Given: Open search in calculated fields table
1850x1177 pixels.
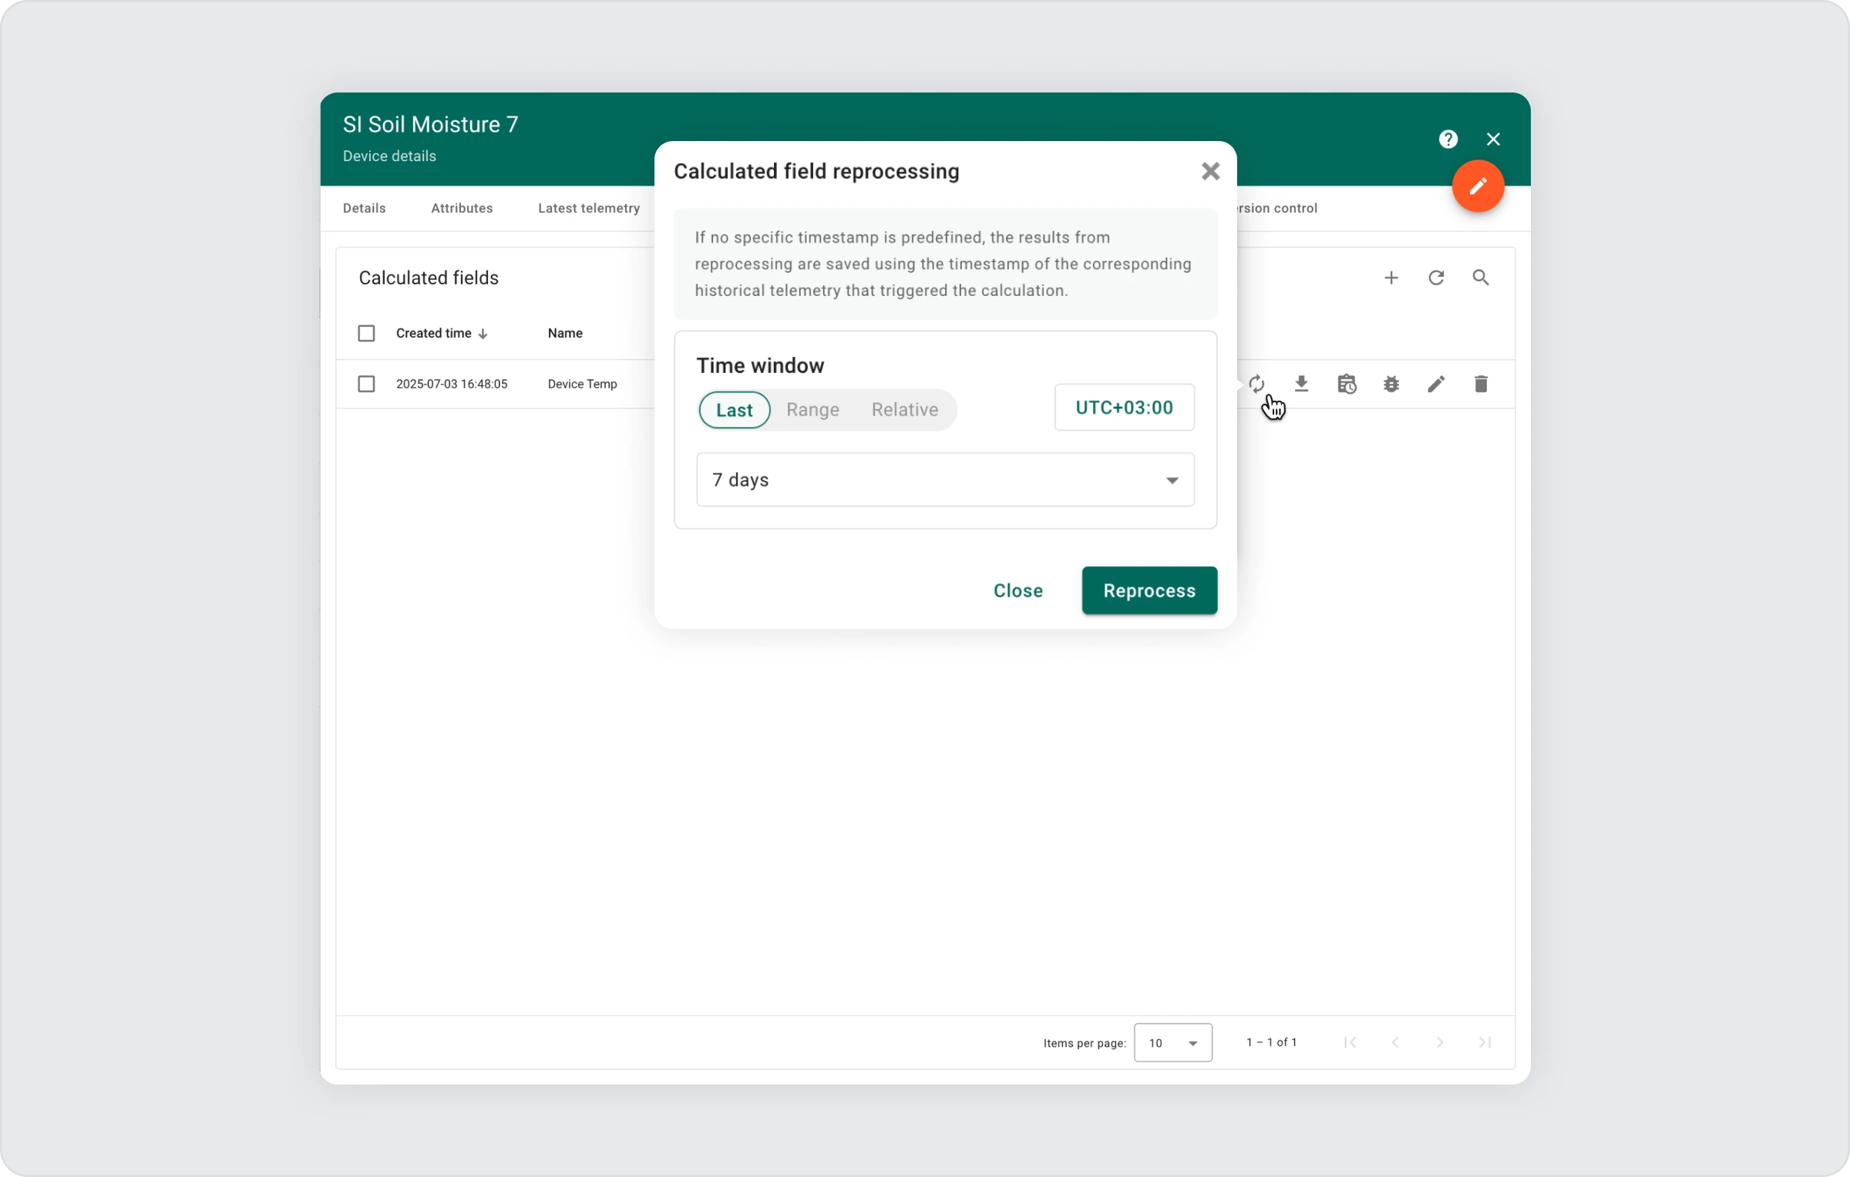Looking at the screenshot, I should 1481,277.
